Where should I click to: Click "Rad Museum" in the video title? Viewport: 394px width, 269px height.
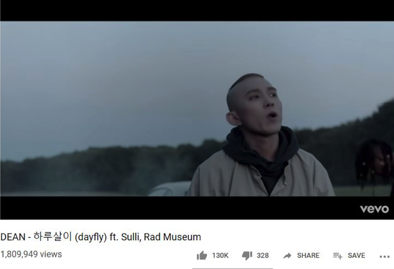(x=173, y=237)
